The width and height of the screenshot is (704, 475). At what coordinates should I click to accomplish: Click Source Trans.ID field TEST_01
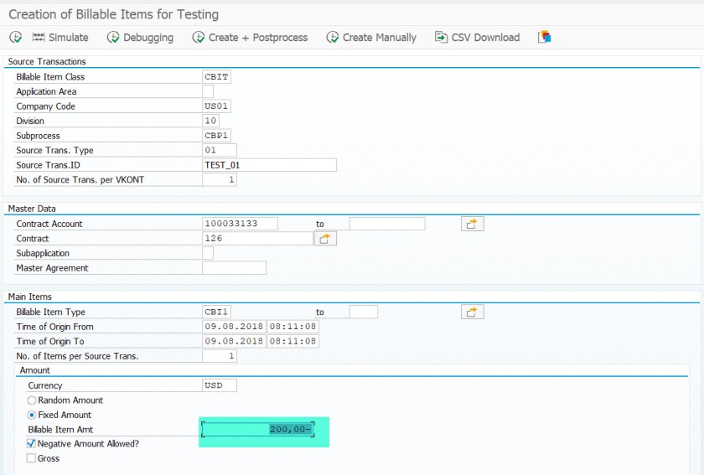(x=269, y=165)
